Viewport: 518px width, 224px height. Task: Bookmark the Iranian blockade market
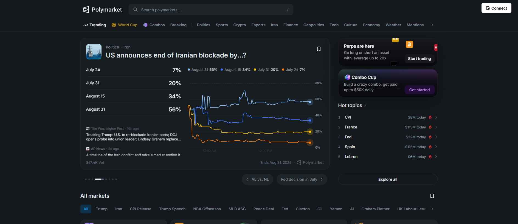point(319,49)
